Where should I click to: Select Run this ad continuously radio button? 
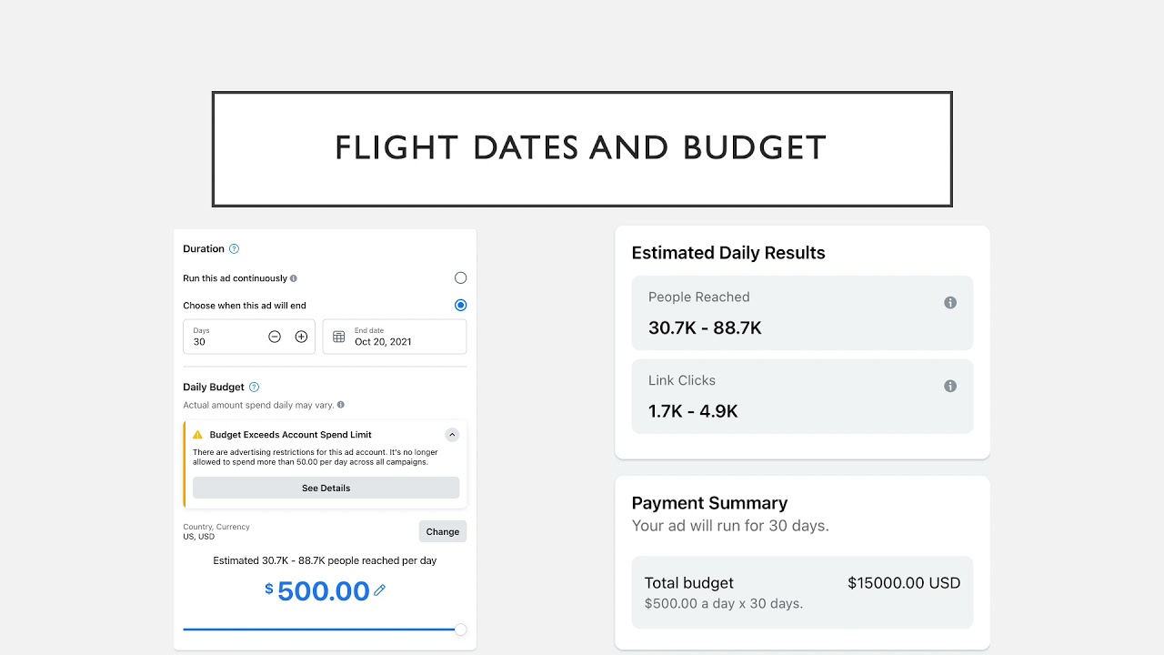coord(460,278)
